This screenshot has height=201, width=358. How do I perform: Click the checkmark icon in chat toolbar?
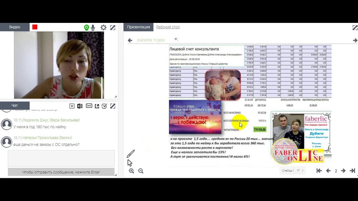pos(104,106)
